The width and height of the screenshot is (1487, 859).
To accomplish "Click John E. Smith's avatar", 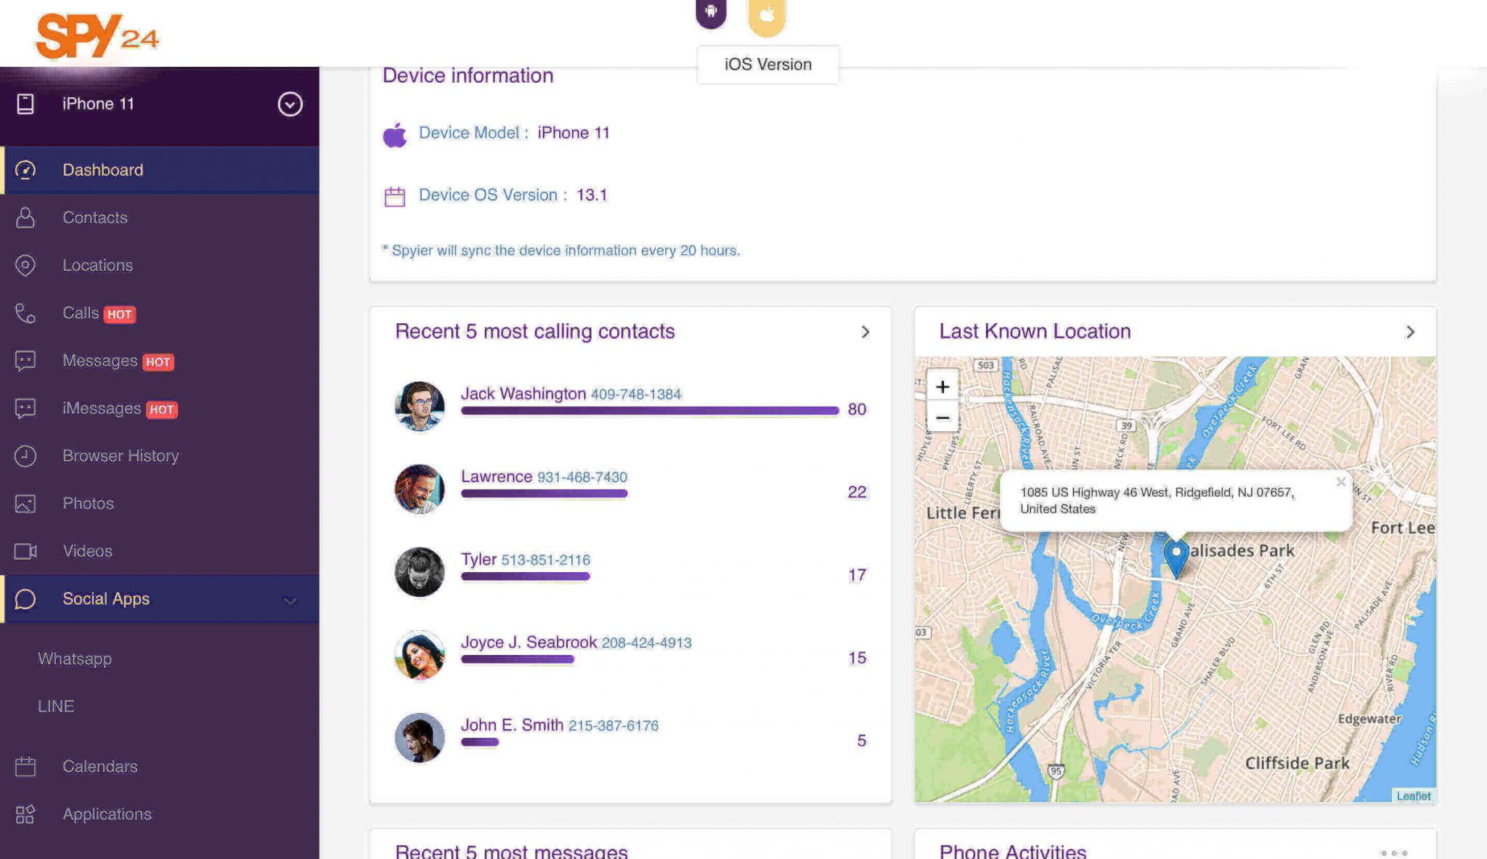I will [420, 738].
